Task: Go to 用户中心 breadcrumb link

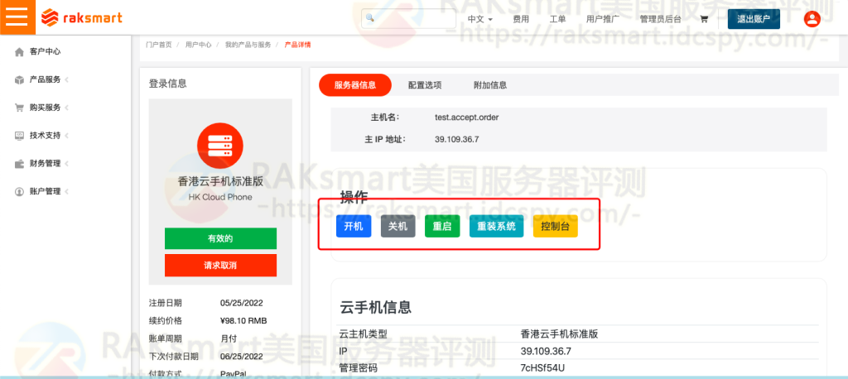Action: (199, 45)
